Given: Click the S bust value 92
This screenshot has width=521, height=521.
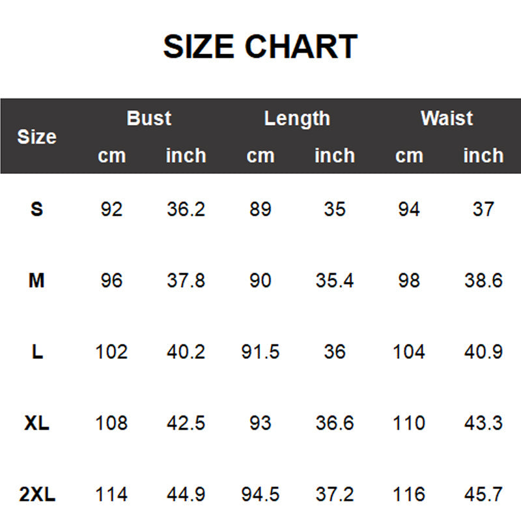Looking at the screenshot, I should click(x=111, y=209).
